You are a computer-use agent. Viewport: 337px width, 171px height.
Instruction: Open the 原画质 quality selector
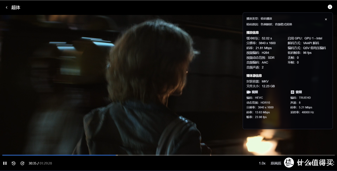pyautogui.click(x=276, y=163)
